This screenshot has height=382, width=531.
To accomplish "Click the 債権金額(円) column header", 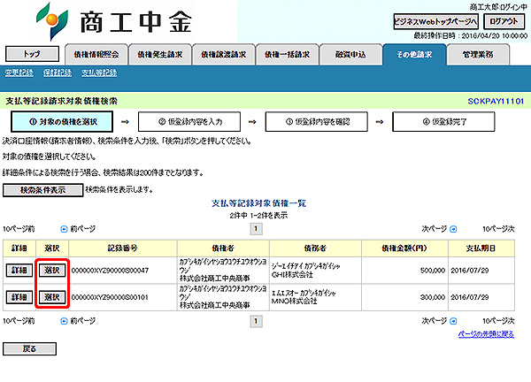I will click(x=404, y=248).
